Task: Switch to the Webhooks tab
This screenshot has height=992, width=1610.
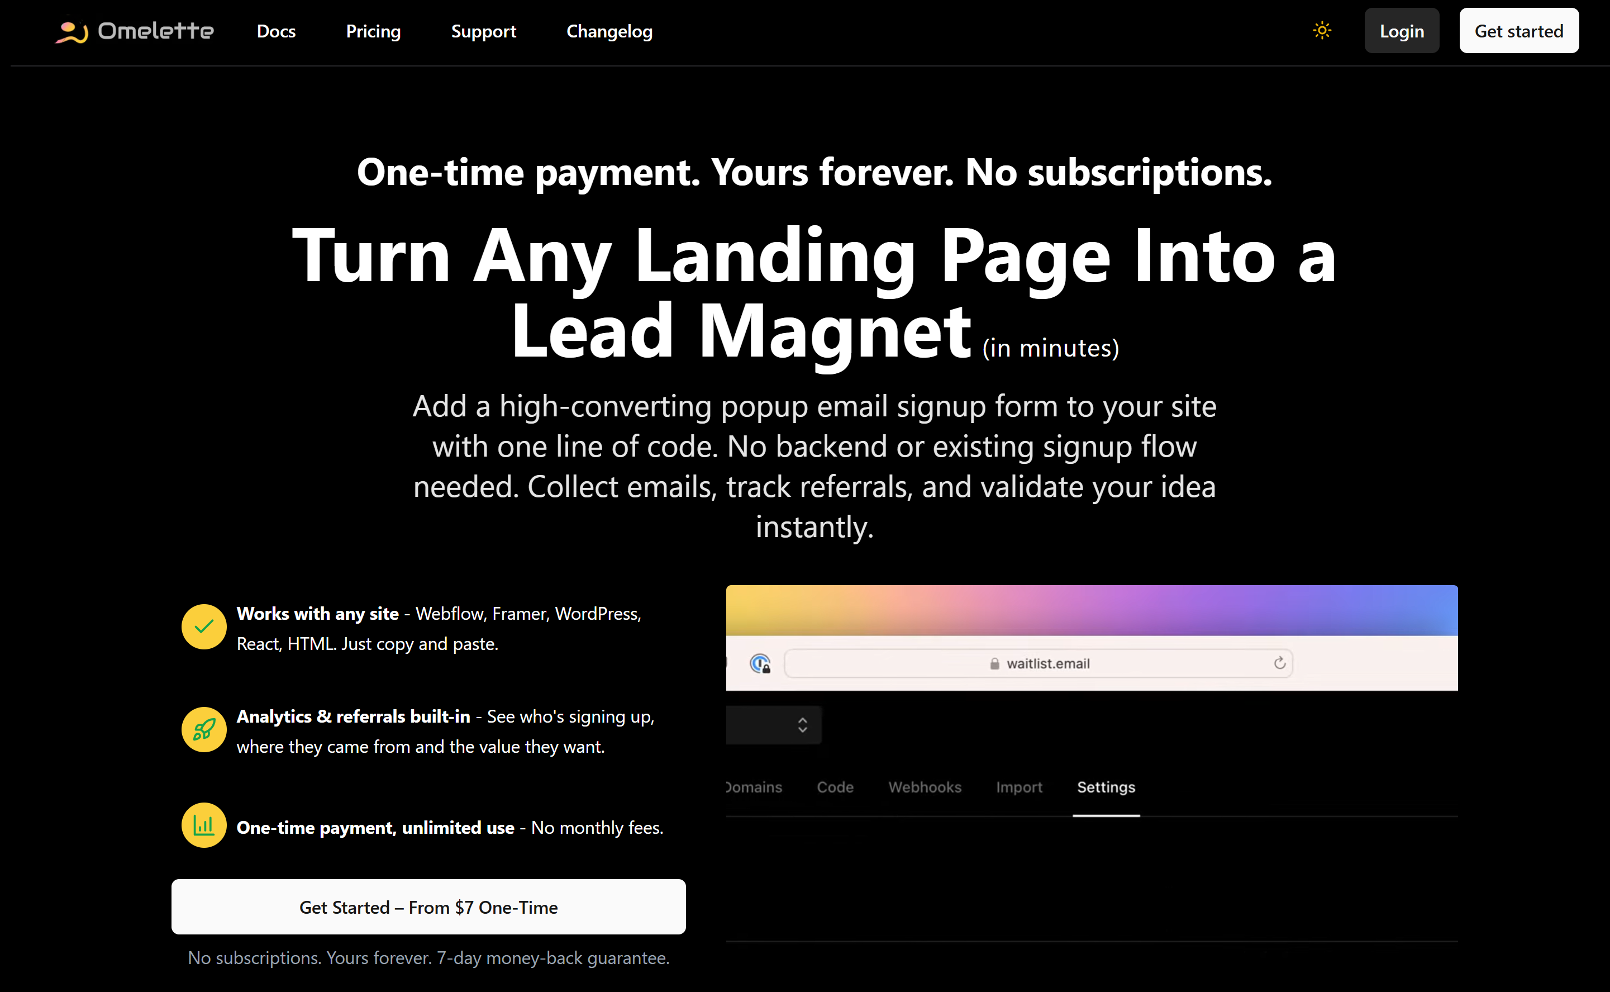Action: pyautogui.click(x=925, y=787)
